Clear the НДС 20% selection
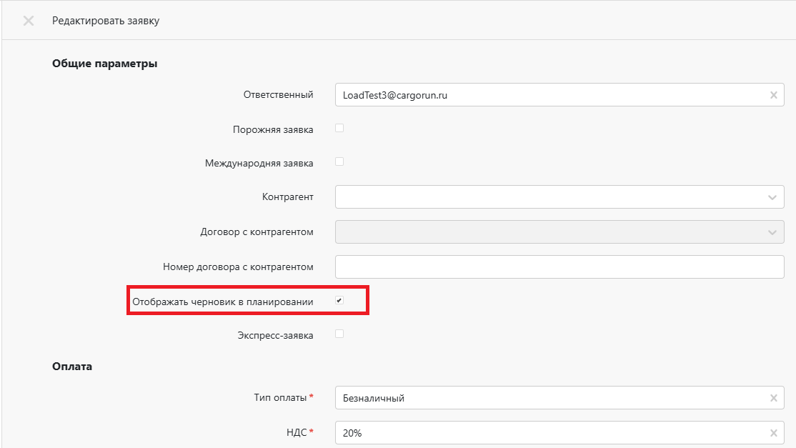 point(773,433)
